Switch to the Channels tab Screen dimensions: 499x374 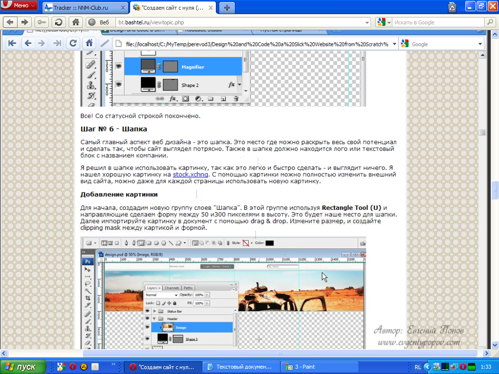tap(172, 288)
